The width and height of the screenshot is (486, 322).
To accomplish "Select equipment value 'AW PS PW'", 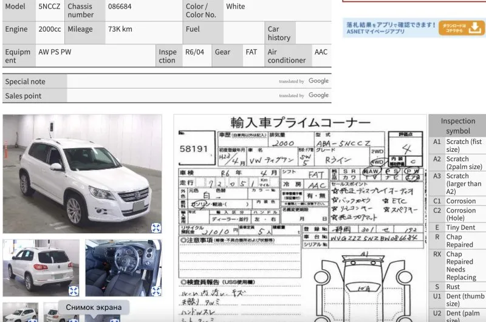I will 55,52.
